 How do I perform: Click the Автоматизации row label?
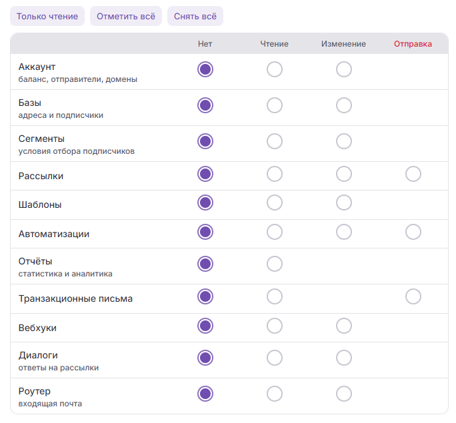(54, 234)
